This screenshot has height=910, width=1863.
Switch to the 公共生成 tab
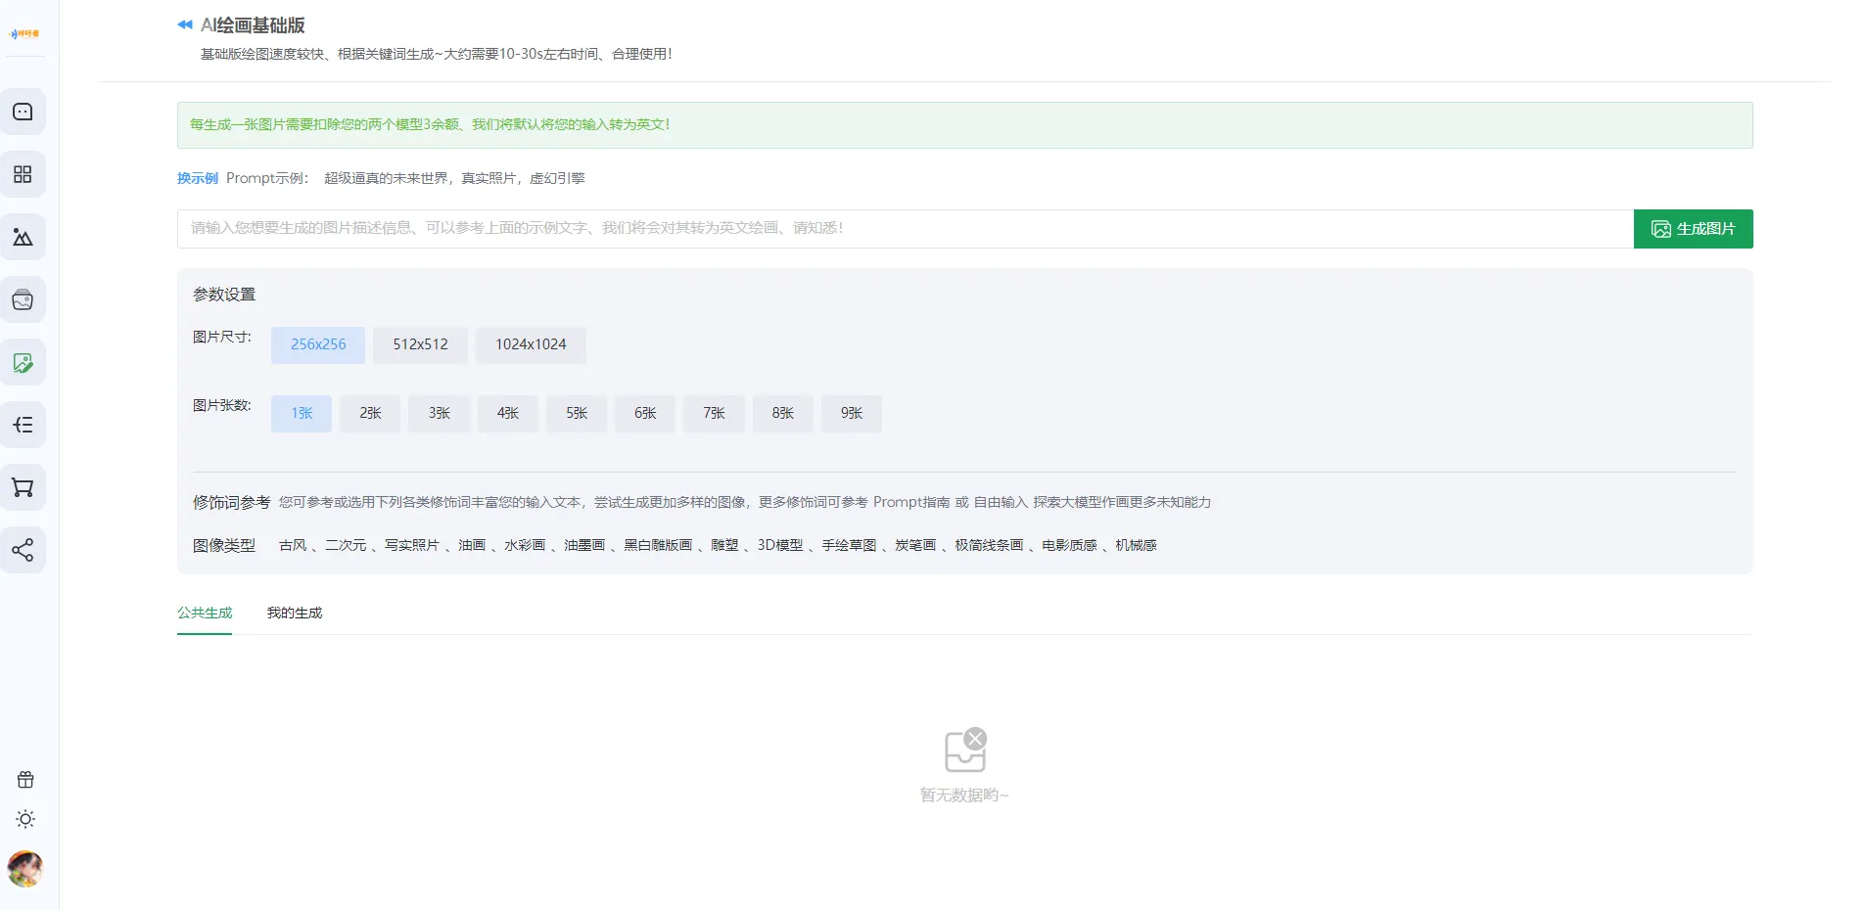click(x=205, y=613)
